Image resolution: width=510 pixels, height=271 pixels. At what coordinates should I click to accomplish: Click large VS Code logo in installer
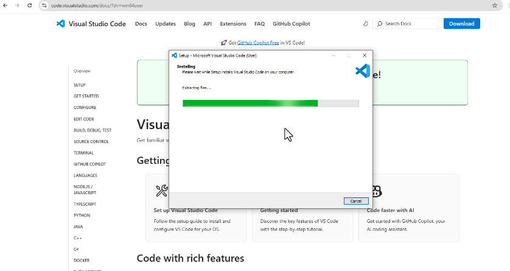point(363,71)
